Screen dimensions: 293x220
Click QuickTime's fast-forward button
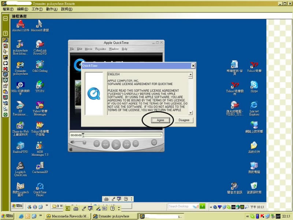127,144
